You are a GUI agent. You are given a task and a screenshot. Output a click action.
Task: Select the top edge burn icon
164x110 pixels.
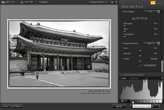tap(138, 18)
